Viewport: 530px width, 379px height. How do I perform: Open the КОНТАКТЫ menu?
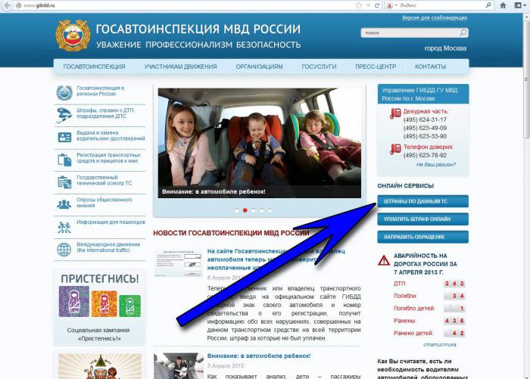click(x=430, y=67)
